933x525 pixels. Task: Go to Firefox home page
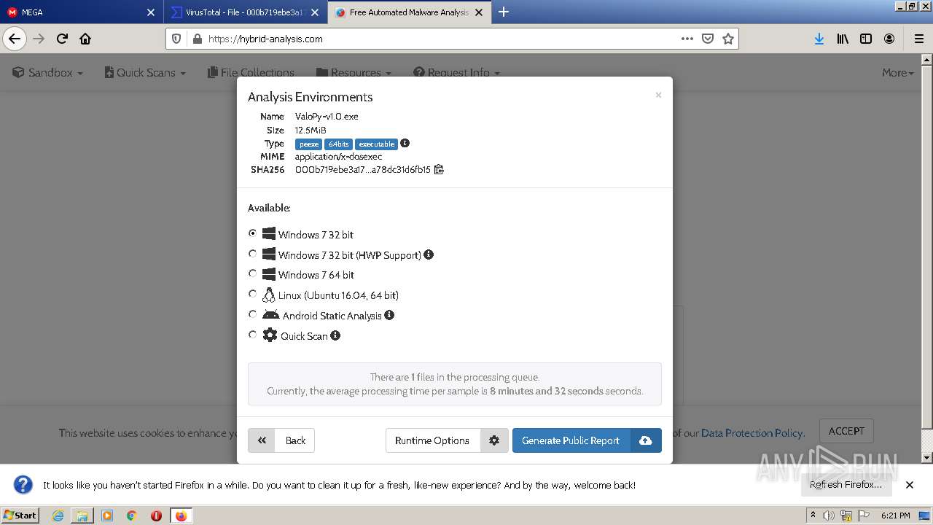pyautogui.click(x=85, y=39)
